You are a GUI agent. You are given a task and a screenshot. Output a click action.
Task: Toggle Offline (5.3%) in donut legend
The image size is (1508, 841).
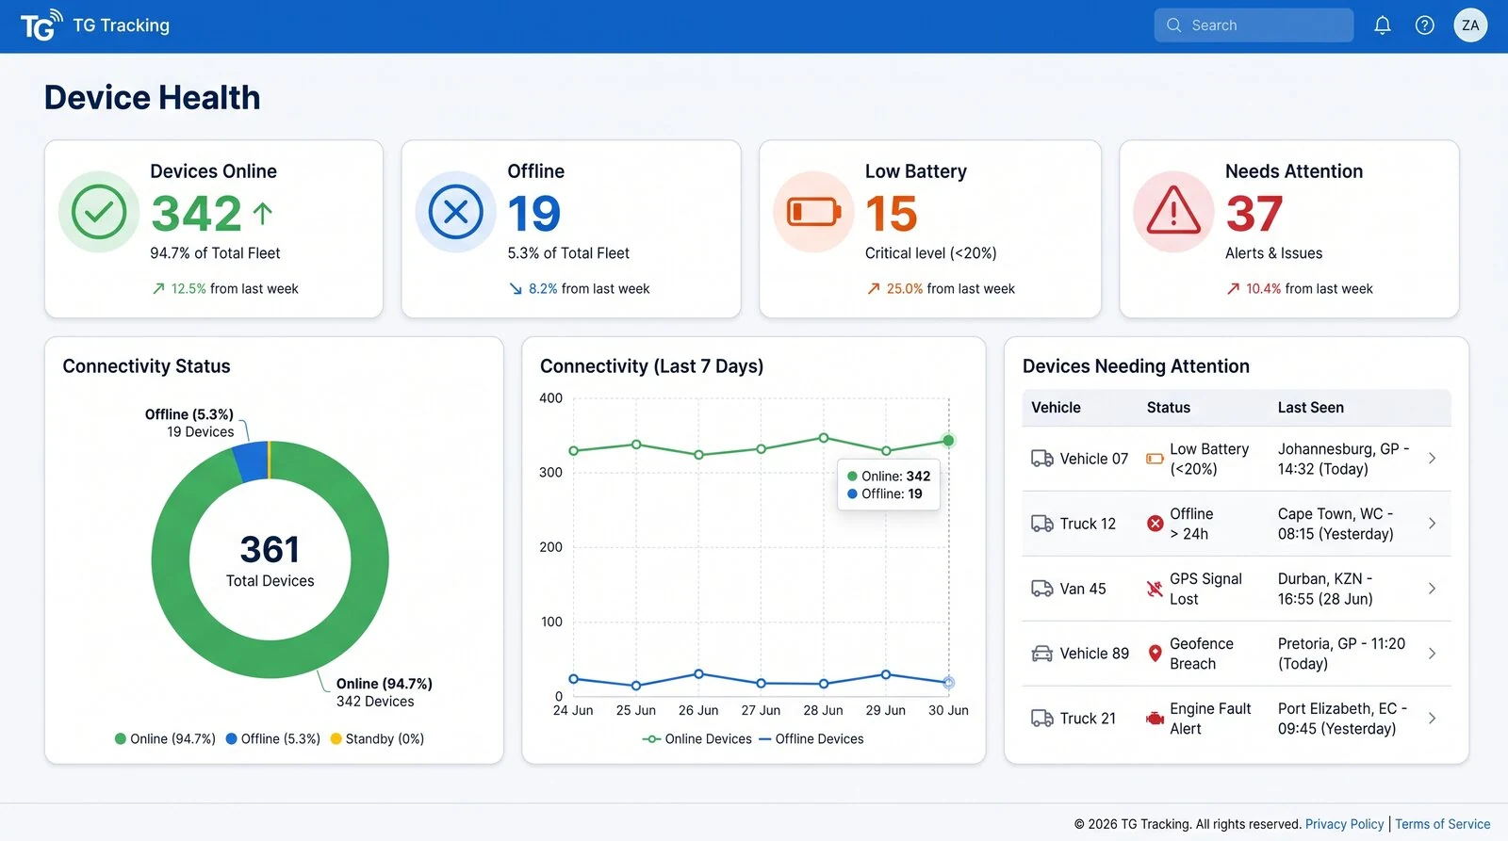(273, 739)
